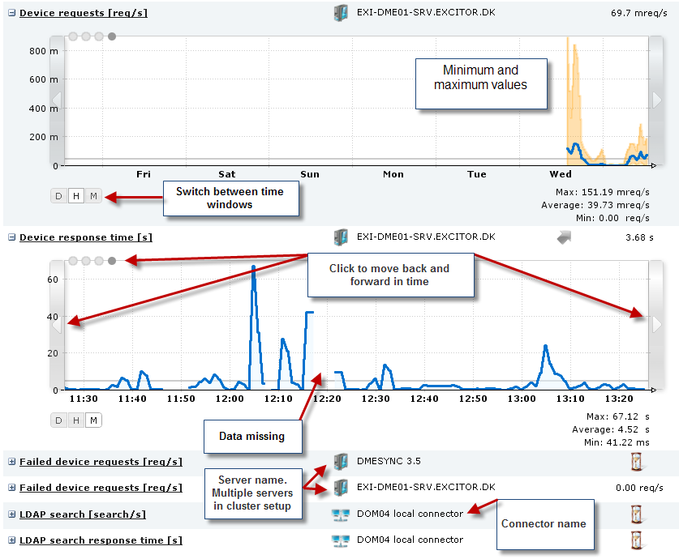Open the Failed device requests link for DMESYNC 3.5
Screen dimensions: 679x559
(101, 462)
